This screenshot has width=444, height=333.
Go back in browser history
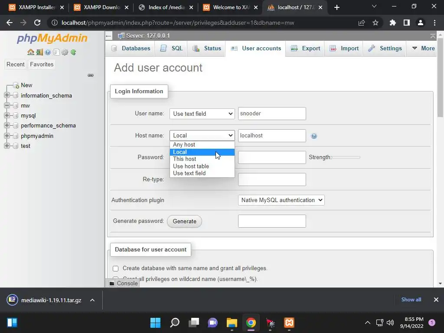[10, 23]
